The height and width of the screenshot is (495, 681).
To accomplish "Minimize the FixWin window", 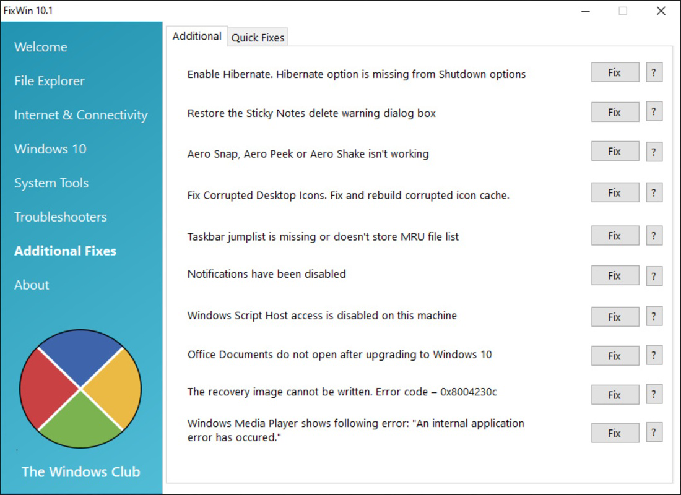I will click(586, 11).
